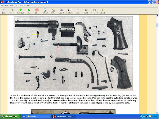
Task: Open the Edit menu
Action: [x=7, y=6]
